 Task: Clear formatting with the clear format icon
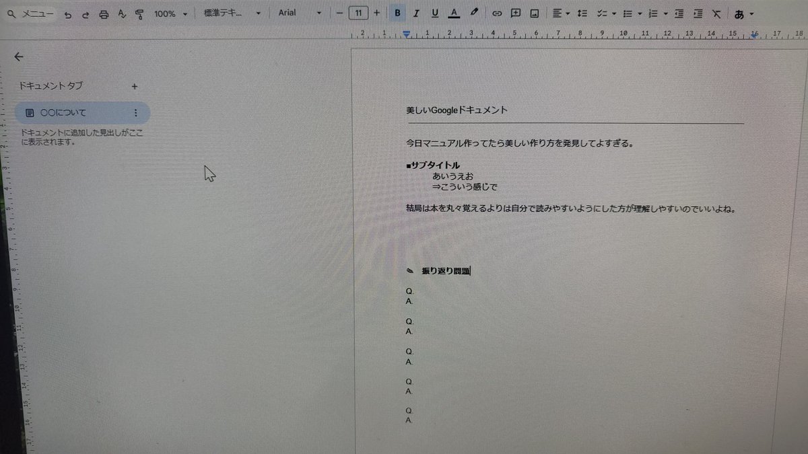click(716, 13)
